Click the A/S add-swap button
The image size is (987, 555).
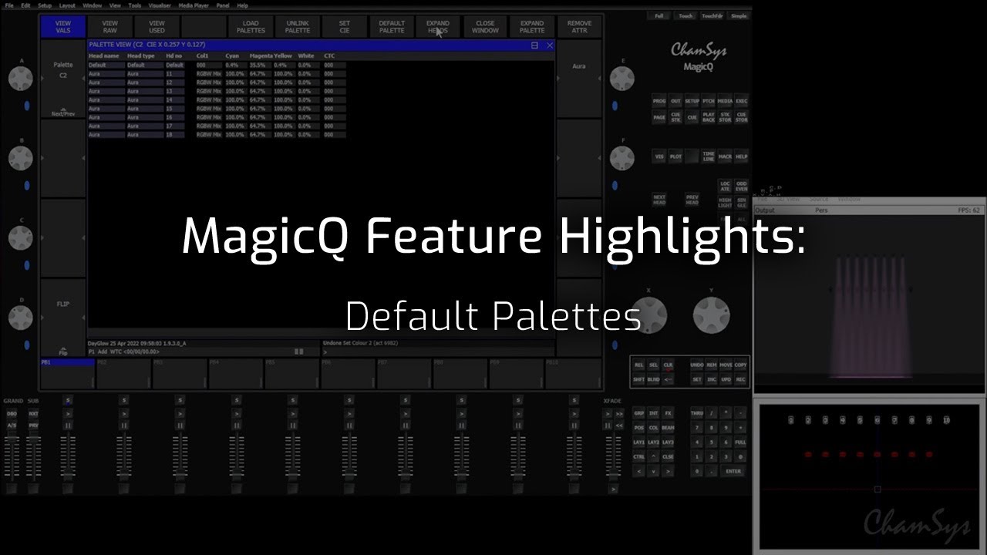pos(12,425)
